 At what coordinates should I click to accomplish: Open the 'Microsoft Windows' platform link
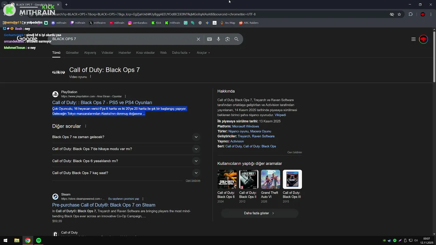tap(246, 126)
